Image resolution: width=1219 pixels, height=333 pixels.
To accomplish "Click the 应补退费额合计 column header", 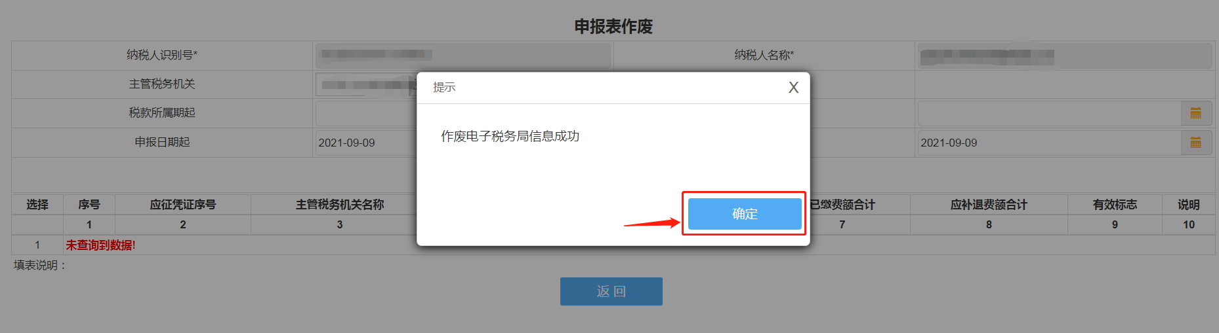I will [x=989, y=205].
